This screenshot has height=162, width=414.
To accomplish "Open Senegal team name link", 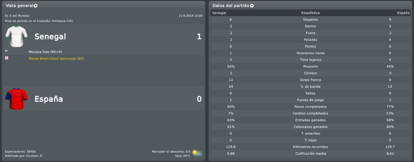I will [50, 37].
